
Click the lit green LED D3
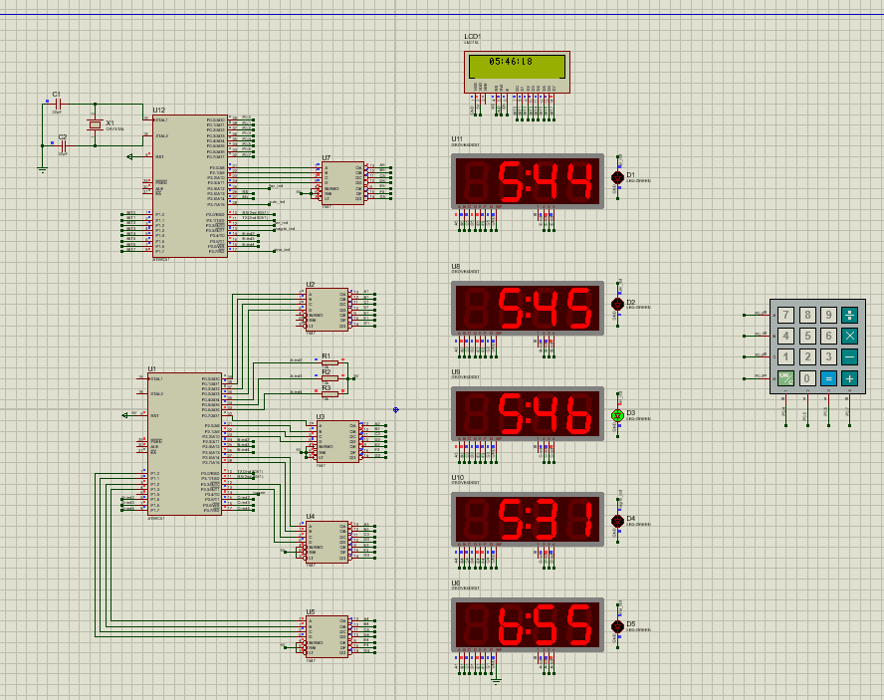[x=617, y=414]
